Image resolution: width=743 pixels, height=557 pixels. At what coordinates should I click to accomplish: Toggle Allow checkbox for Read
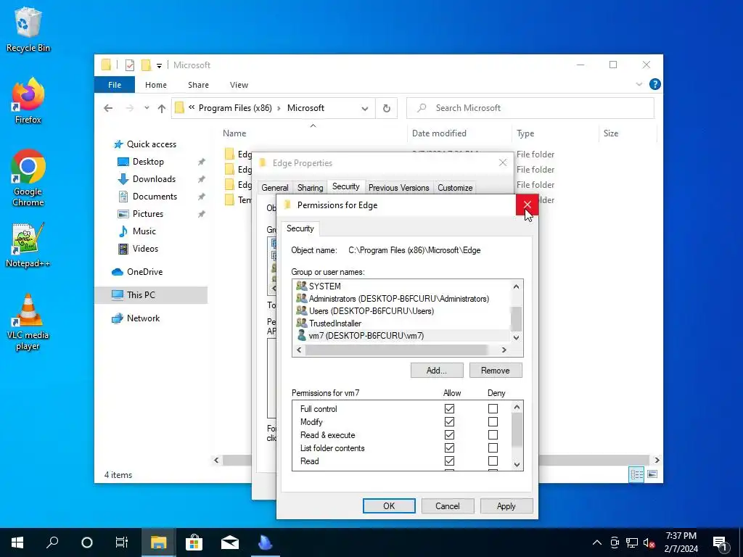click(x=450, y=461)
